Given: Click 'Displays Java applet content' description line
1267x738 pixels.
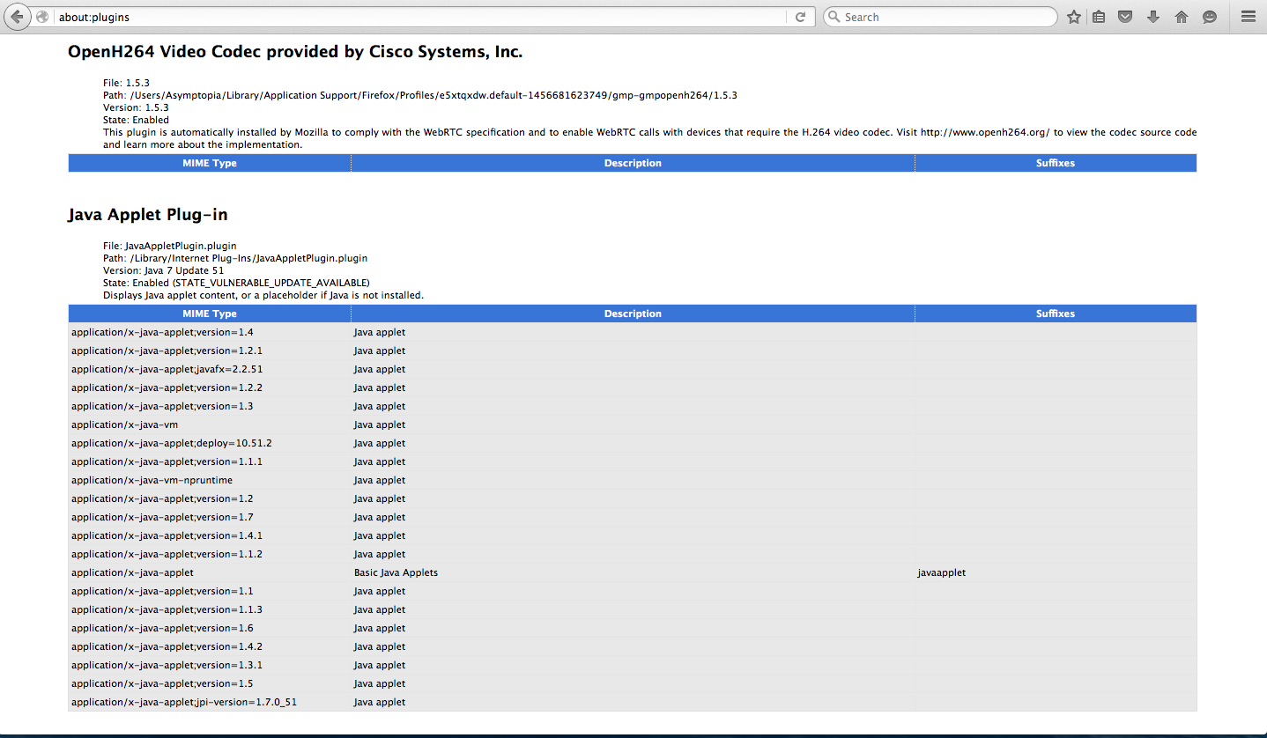Looking at the screenshot, I should pos(263,295).
